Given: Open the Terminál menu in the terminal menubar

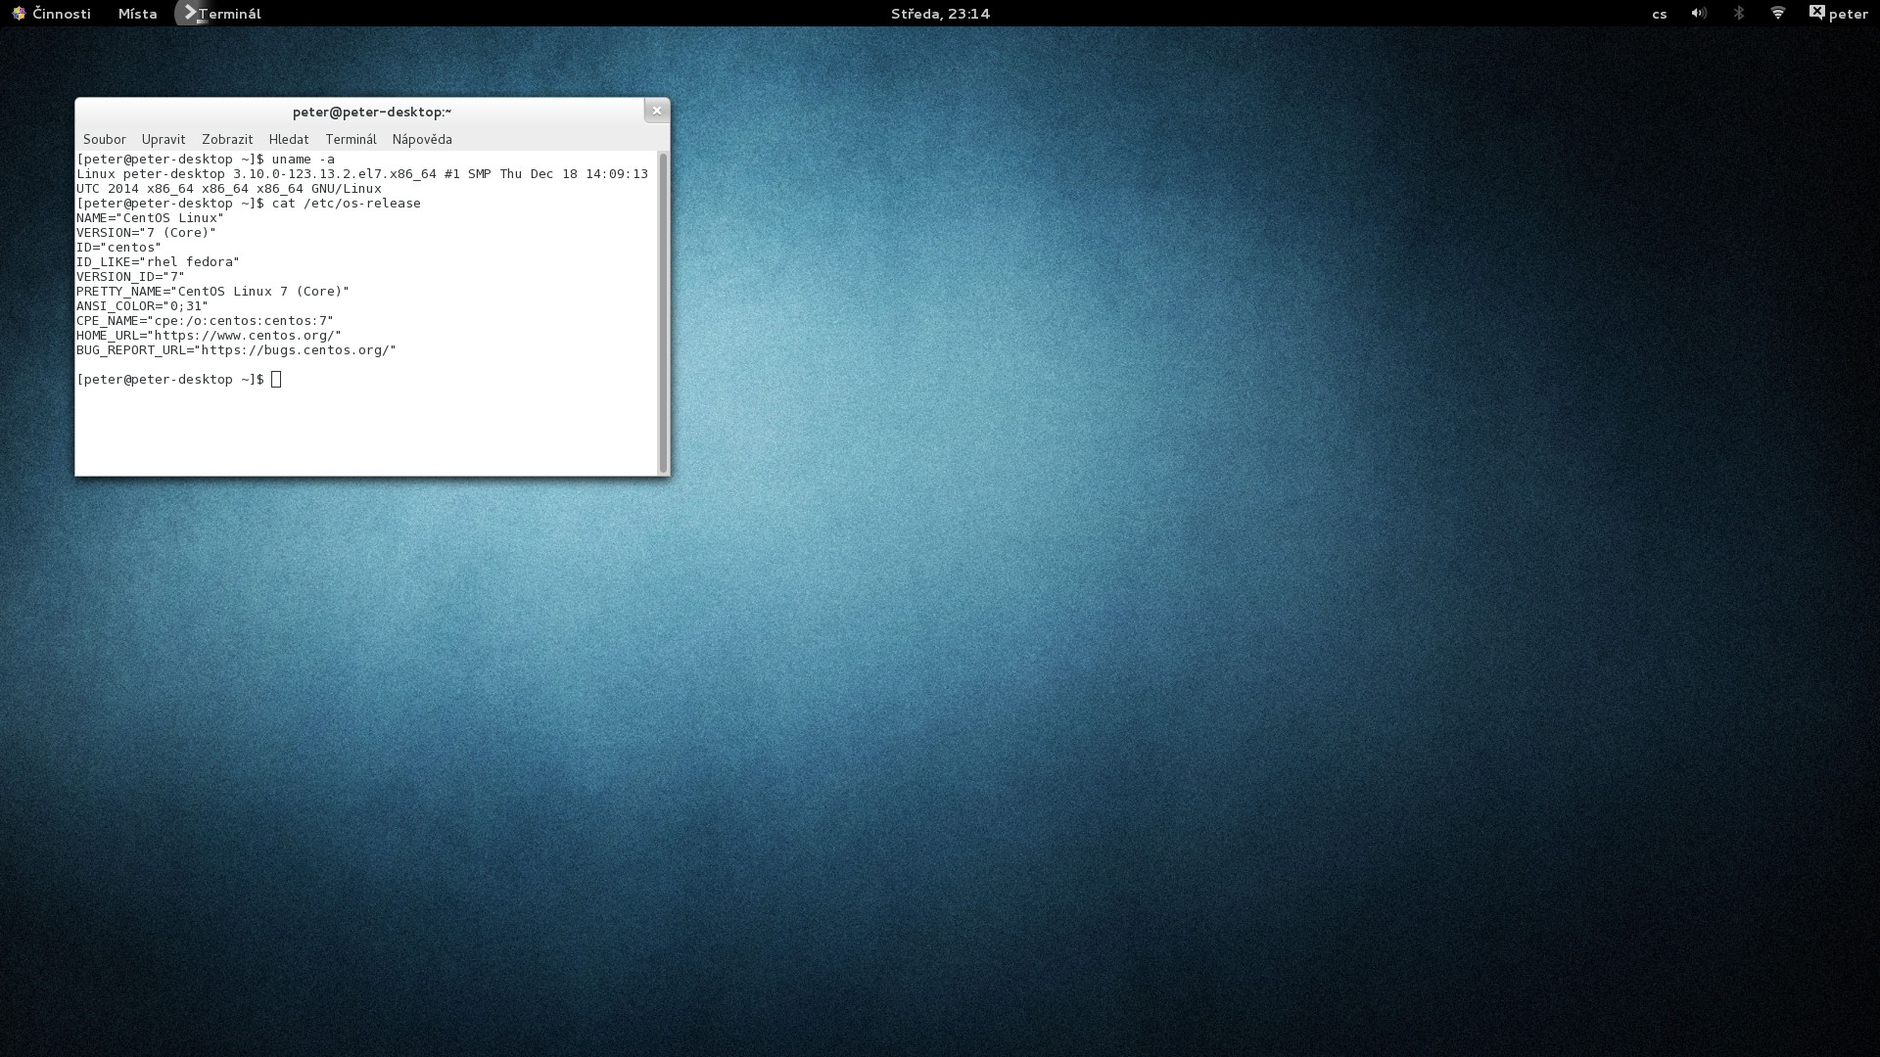Looking at the screenshot, I should (351, 139).
